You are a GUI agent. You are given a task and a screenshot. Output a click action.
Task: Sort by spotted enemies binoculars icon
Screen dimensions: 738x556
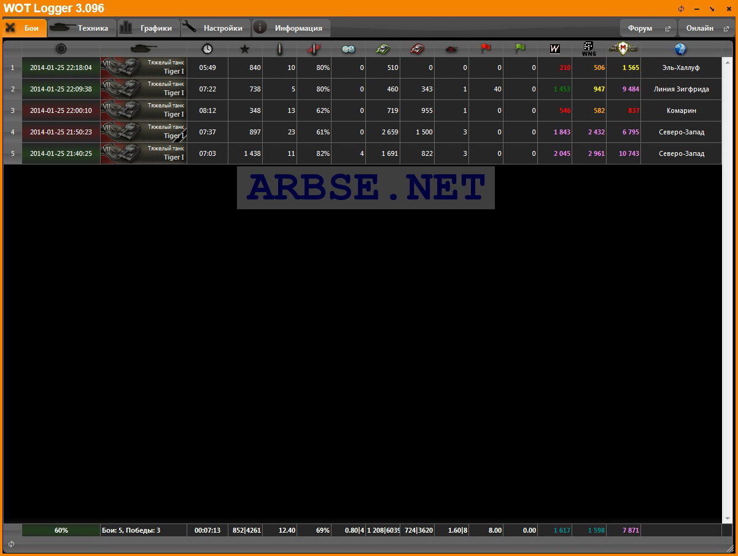pos(349,48)
